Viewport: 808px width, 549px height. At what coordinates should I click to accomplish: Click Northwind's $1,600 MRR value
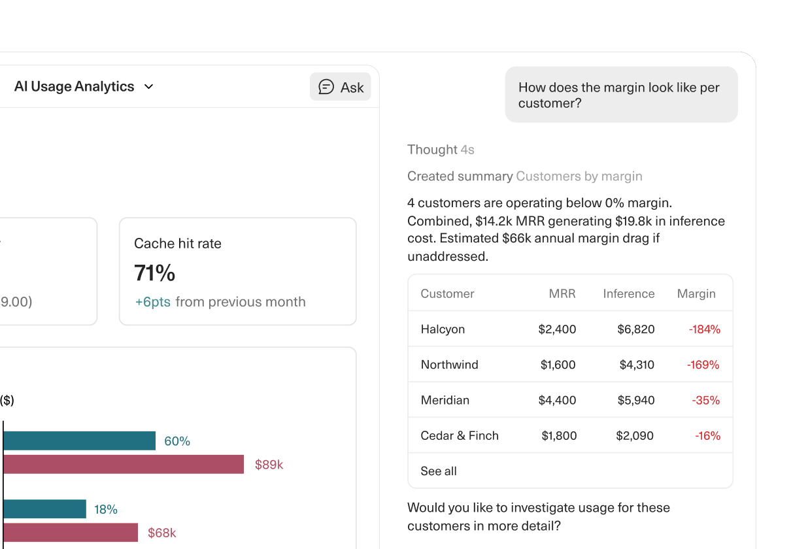(558, 365)
